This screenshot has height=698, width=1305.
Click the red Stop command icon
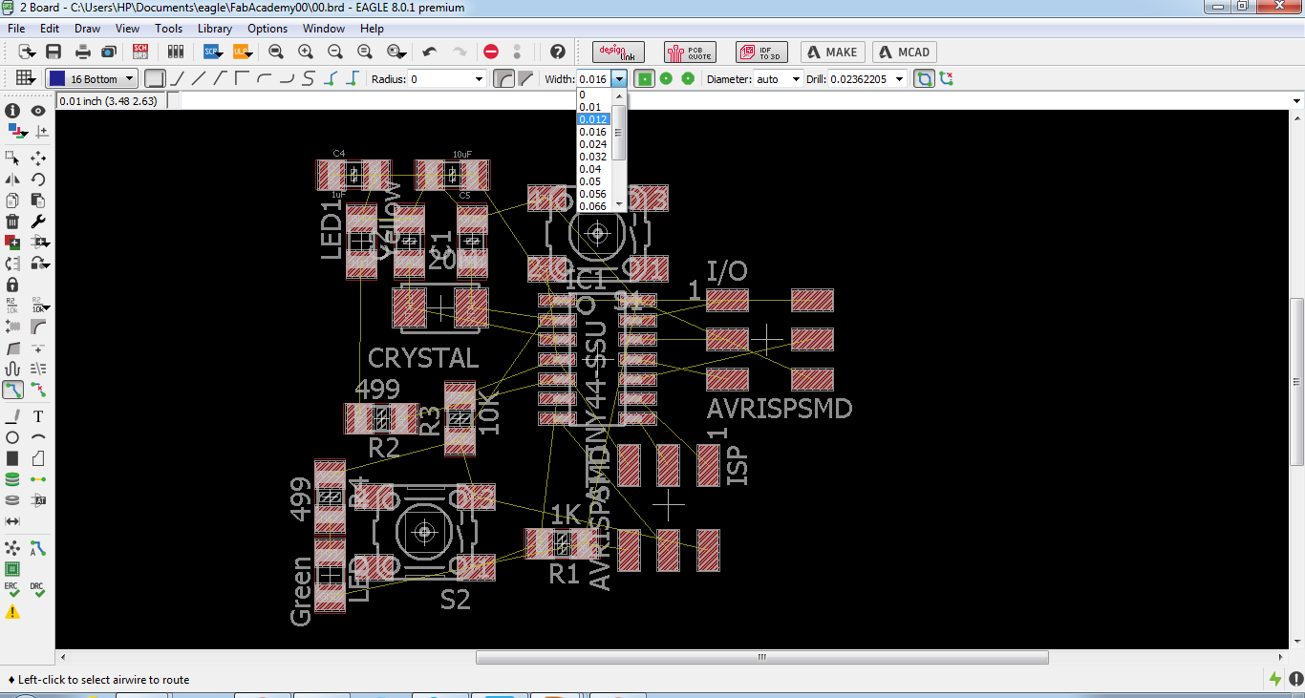coord(491,52)
